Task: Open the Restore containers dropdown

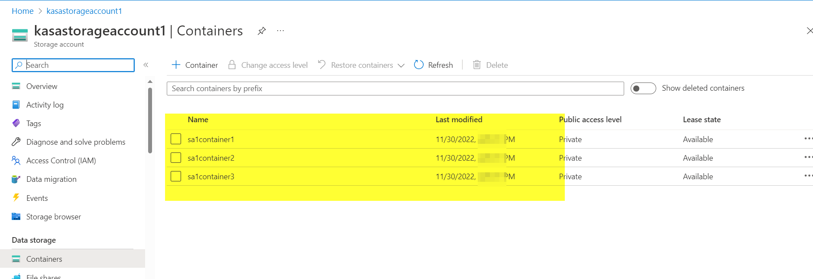Action: click(x=361, y=65)
